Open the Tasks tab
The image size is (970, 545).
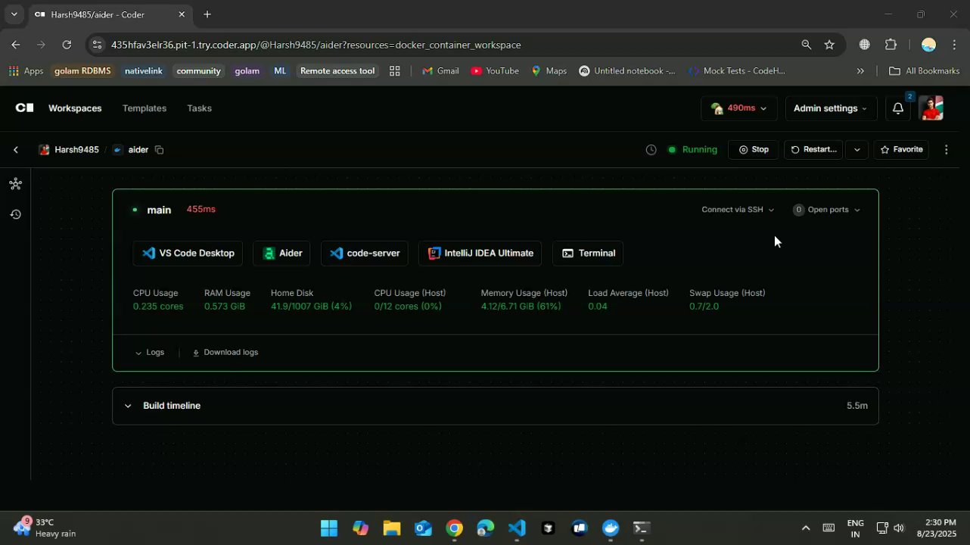coord(199,108)
